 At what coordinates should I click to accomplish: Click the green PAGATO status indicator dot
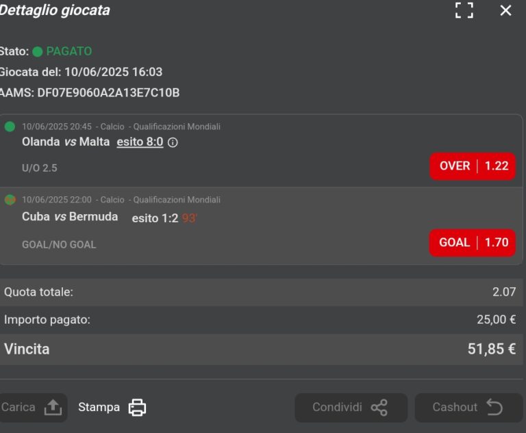(x=37, y=51)
